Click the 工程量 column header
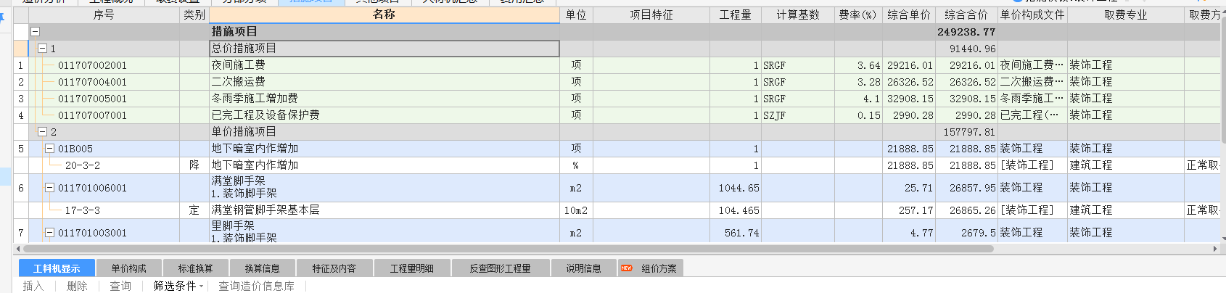Viewport: 1226px width, 293px height. coord(736,15)
